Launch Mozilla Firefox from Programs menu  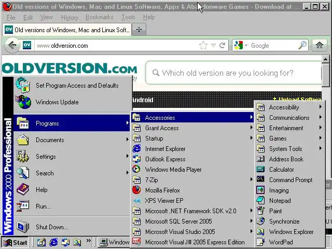click(192, 190)
